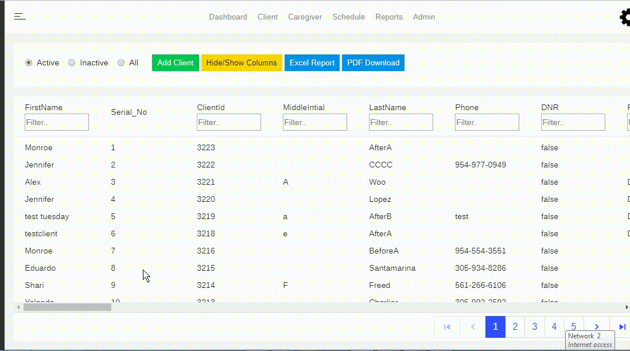This screenshot has width=630, height=351.
Task: Click last name Woo
Action: pyautogui.click(x=378, y=182)
